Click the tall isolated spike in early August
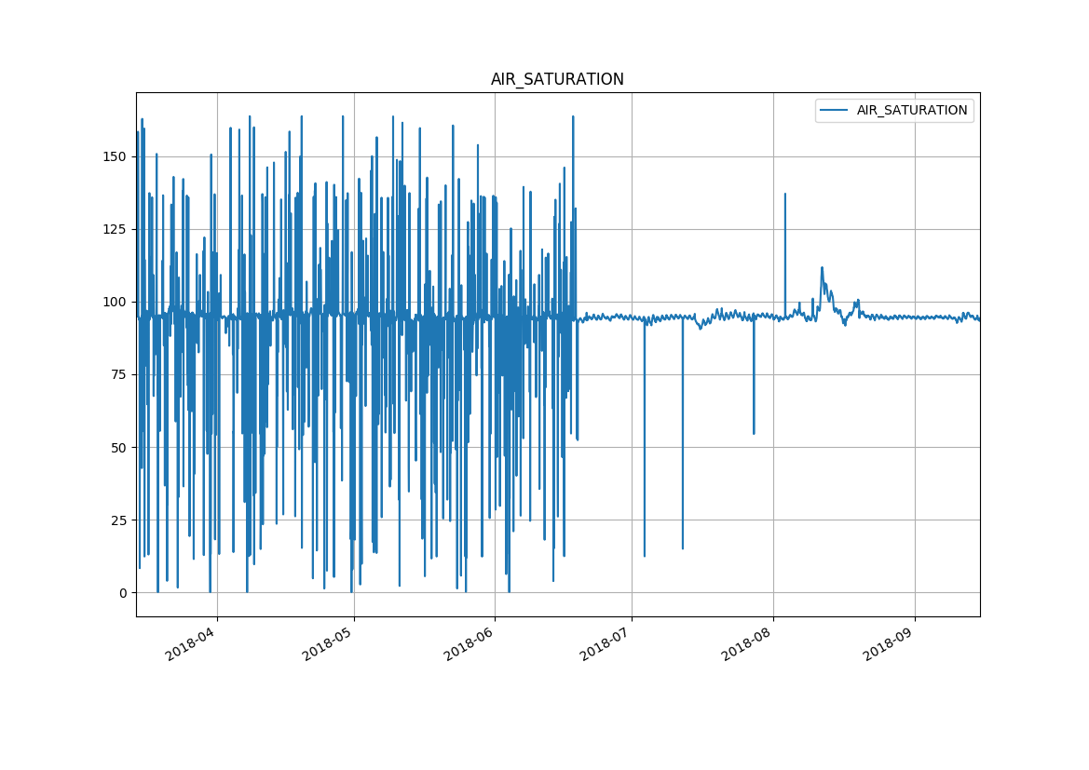Screen dimensions: 1089x770 point(785,195)
